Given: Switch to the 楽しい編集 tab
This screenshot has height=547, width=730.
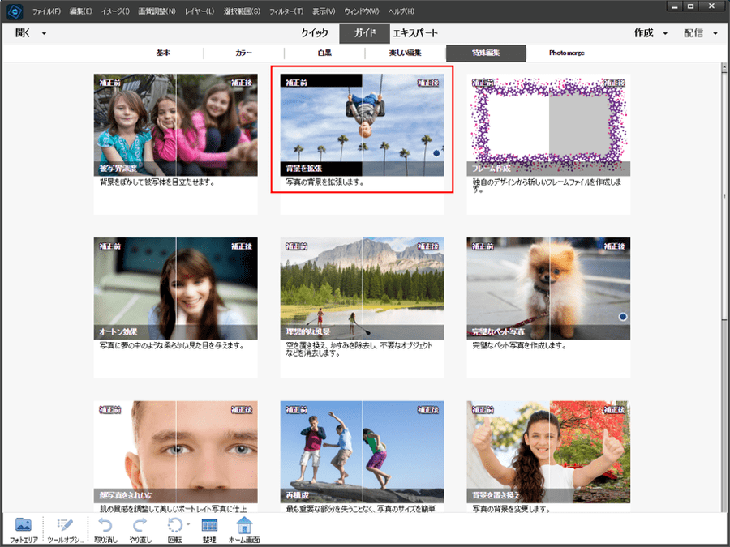Looking at the screenshot, I should (x=405, y=53).
